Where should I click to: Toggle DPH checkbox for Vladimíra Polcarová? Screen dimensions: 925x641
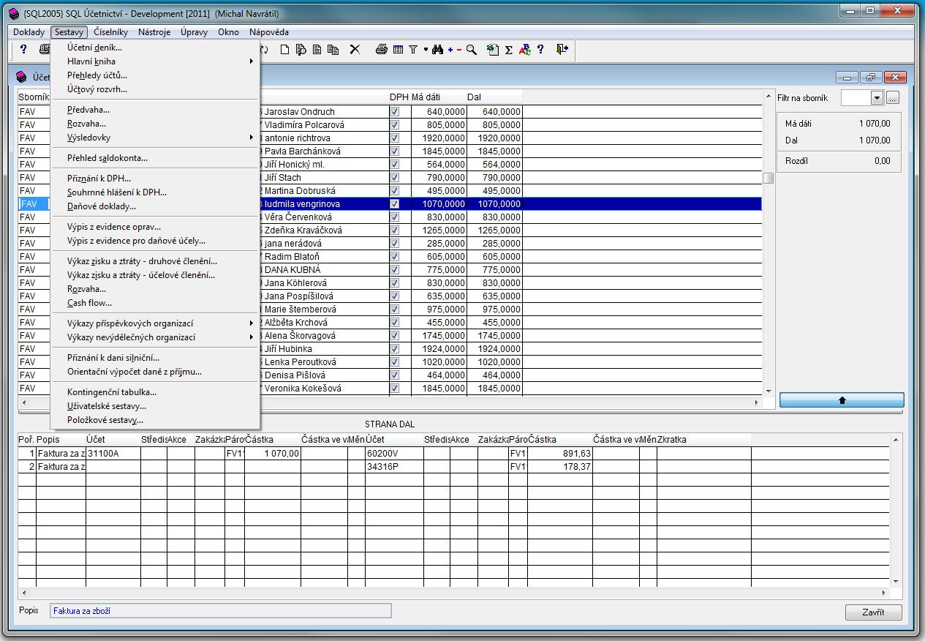click(395, 125)
